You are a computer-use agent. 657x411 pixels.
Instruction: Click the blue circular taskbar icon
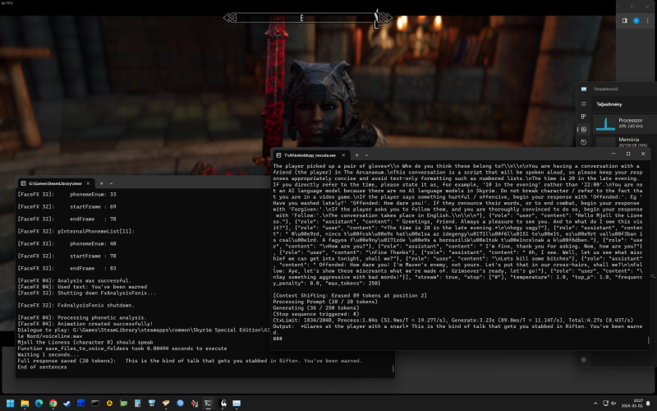(x=180, y=404)
